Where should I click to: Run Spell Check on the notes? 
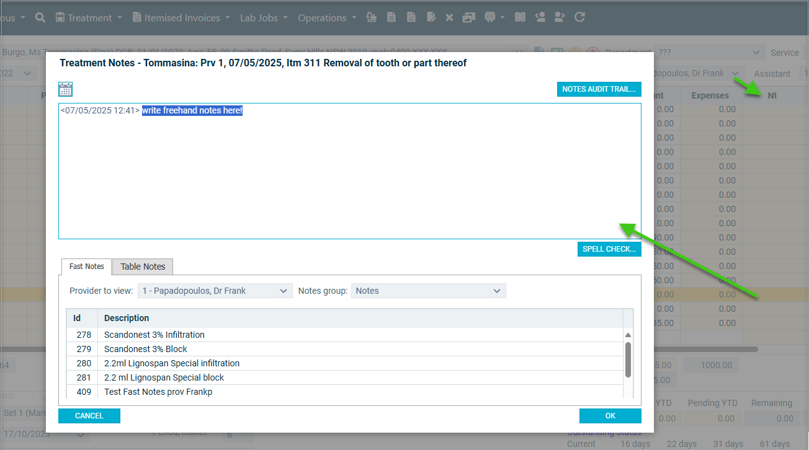(x=609, y=249)
